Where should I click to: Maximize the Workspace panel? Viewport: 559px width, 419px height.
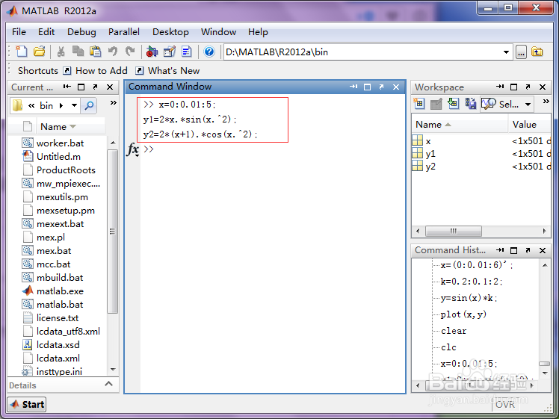[513, 87]
